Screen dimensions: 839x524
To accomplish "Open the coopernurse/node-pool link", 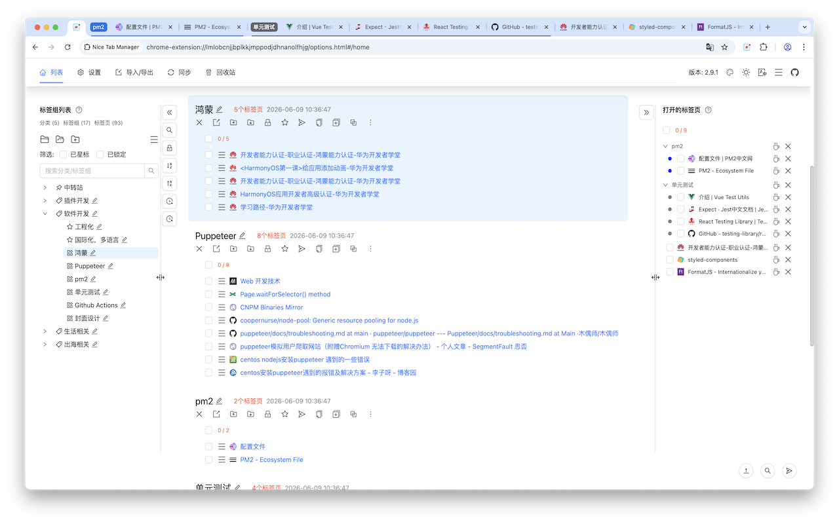I will 329,320.
